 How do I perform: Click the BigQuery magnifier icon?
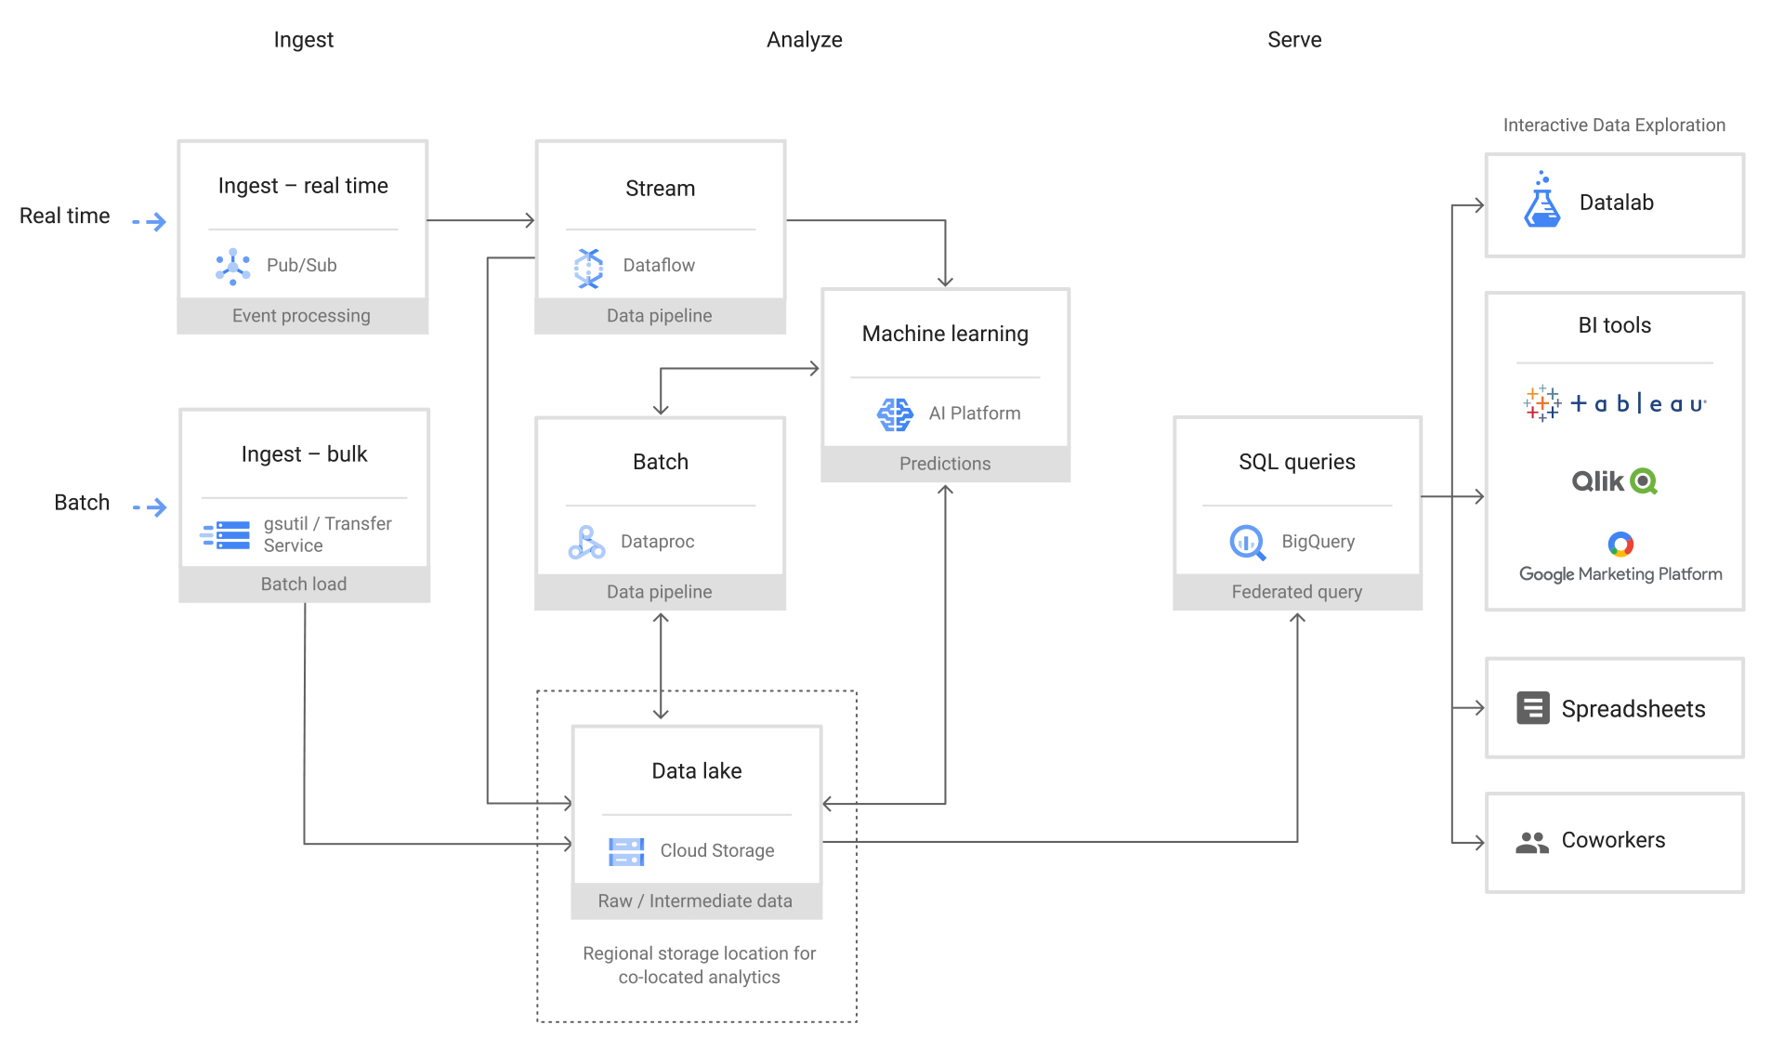1248,543
